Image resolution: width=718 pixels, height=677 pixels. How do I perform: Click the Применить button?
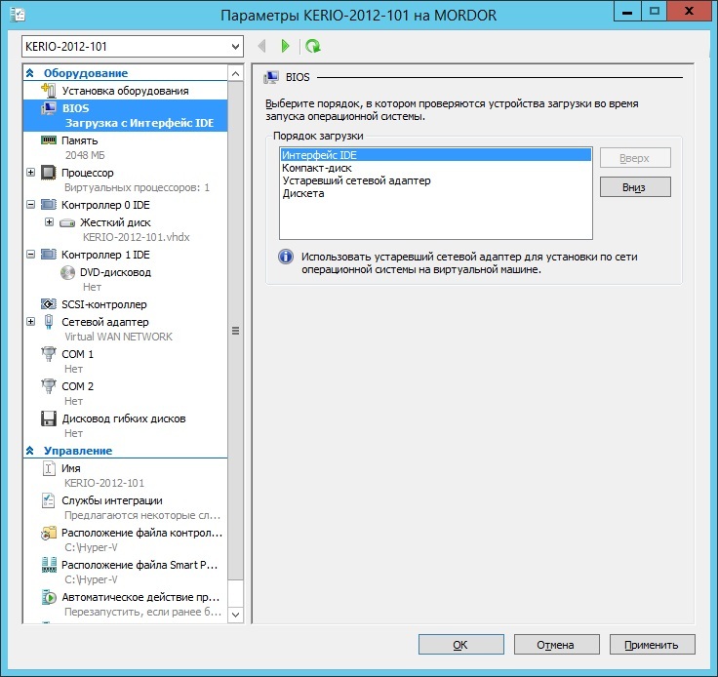(x=652, y=645)
